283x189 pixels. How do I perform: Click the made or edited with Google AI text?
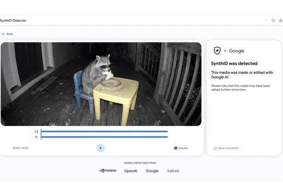242,75
